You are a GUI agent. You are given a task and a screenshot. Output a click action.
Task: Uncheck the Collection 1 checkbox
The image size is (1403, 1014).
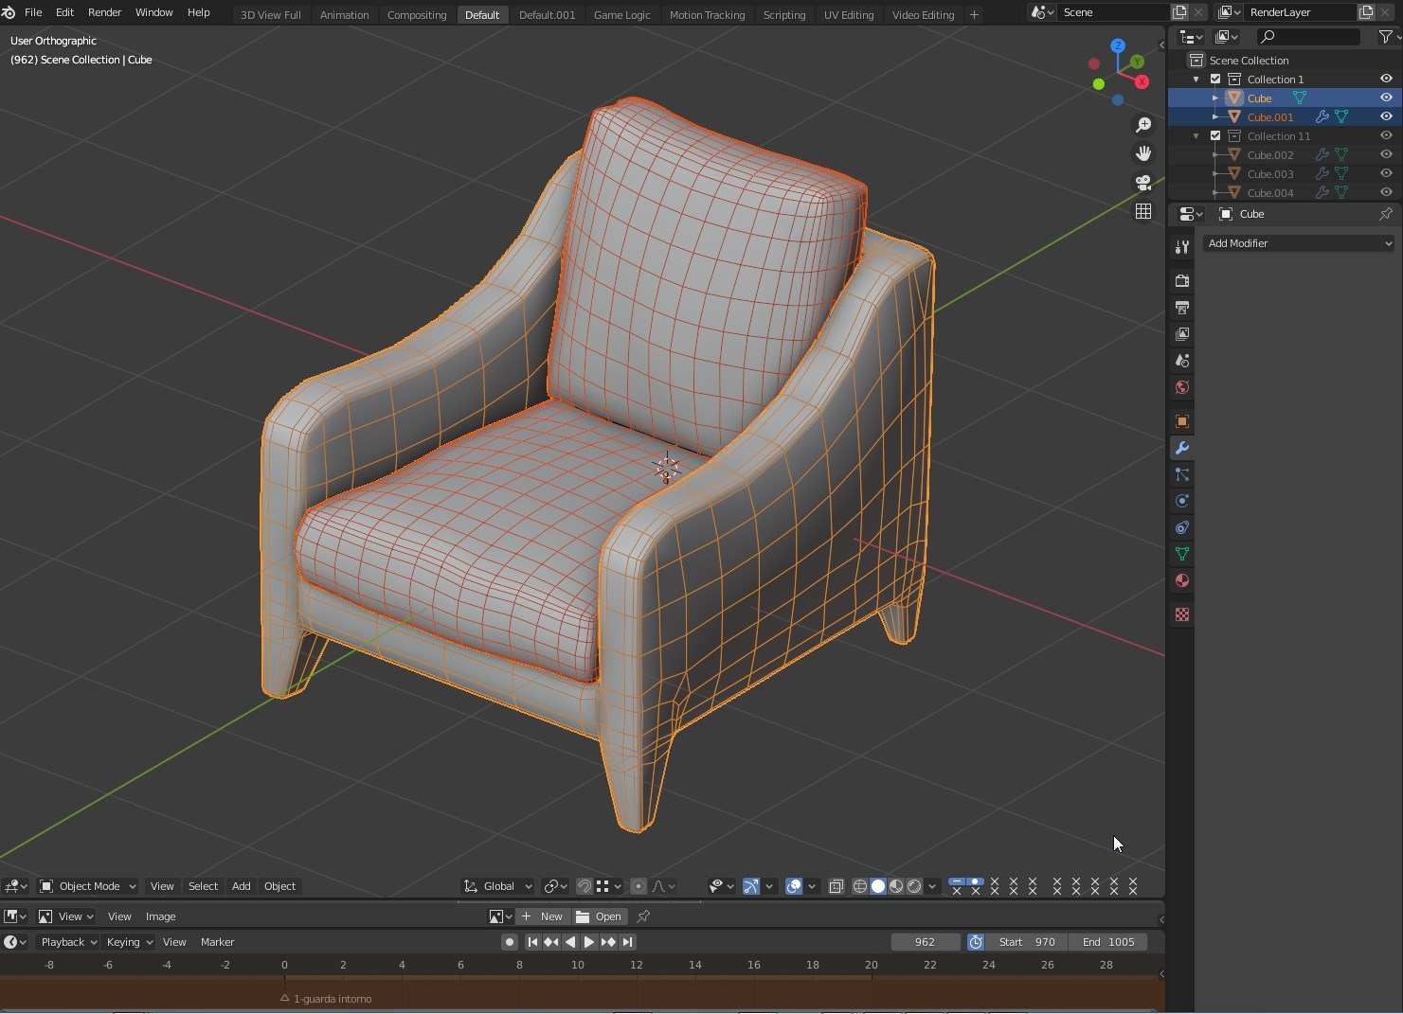(1215, 80)
